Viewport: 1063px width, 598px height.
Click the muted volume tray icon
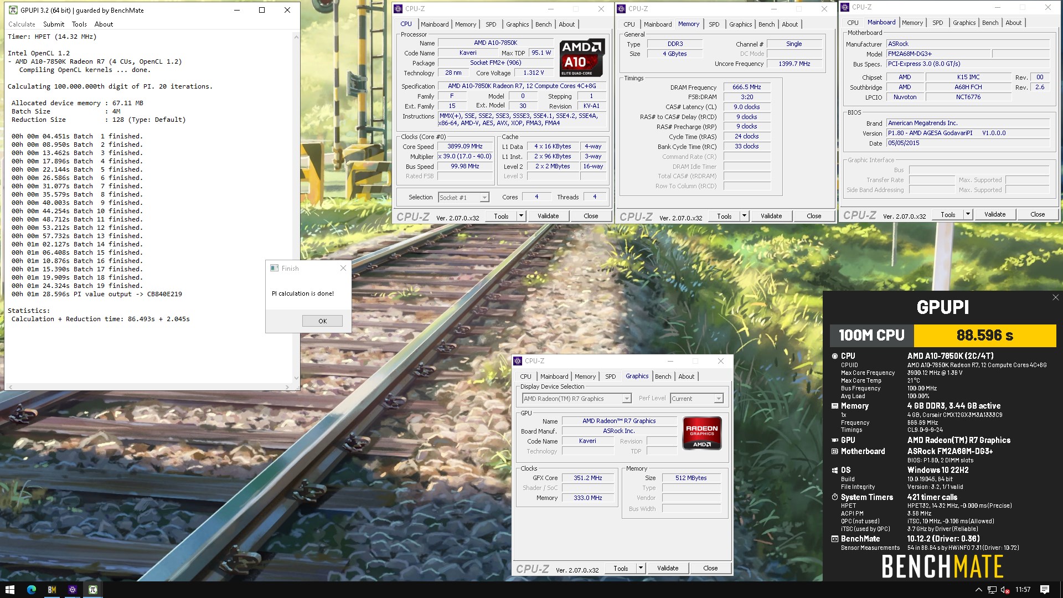click(x=1005, y=590)
